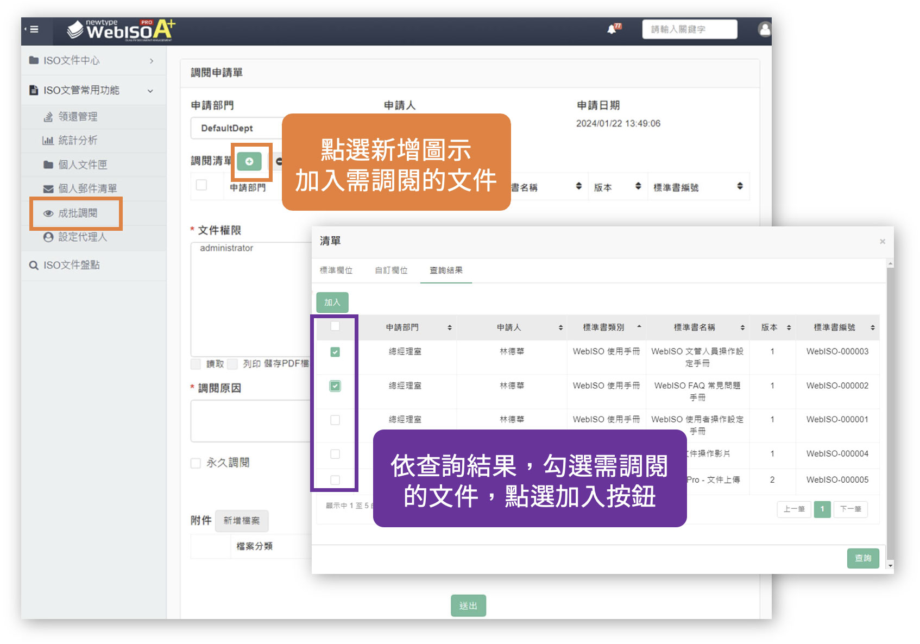Open the notification bell icon
920x644 pixels.
pyautogui.click(x=612, y=29)
